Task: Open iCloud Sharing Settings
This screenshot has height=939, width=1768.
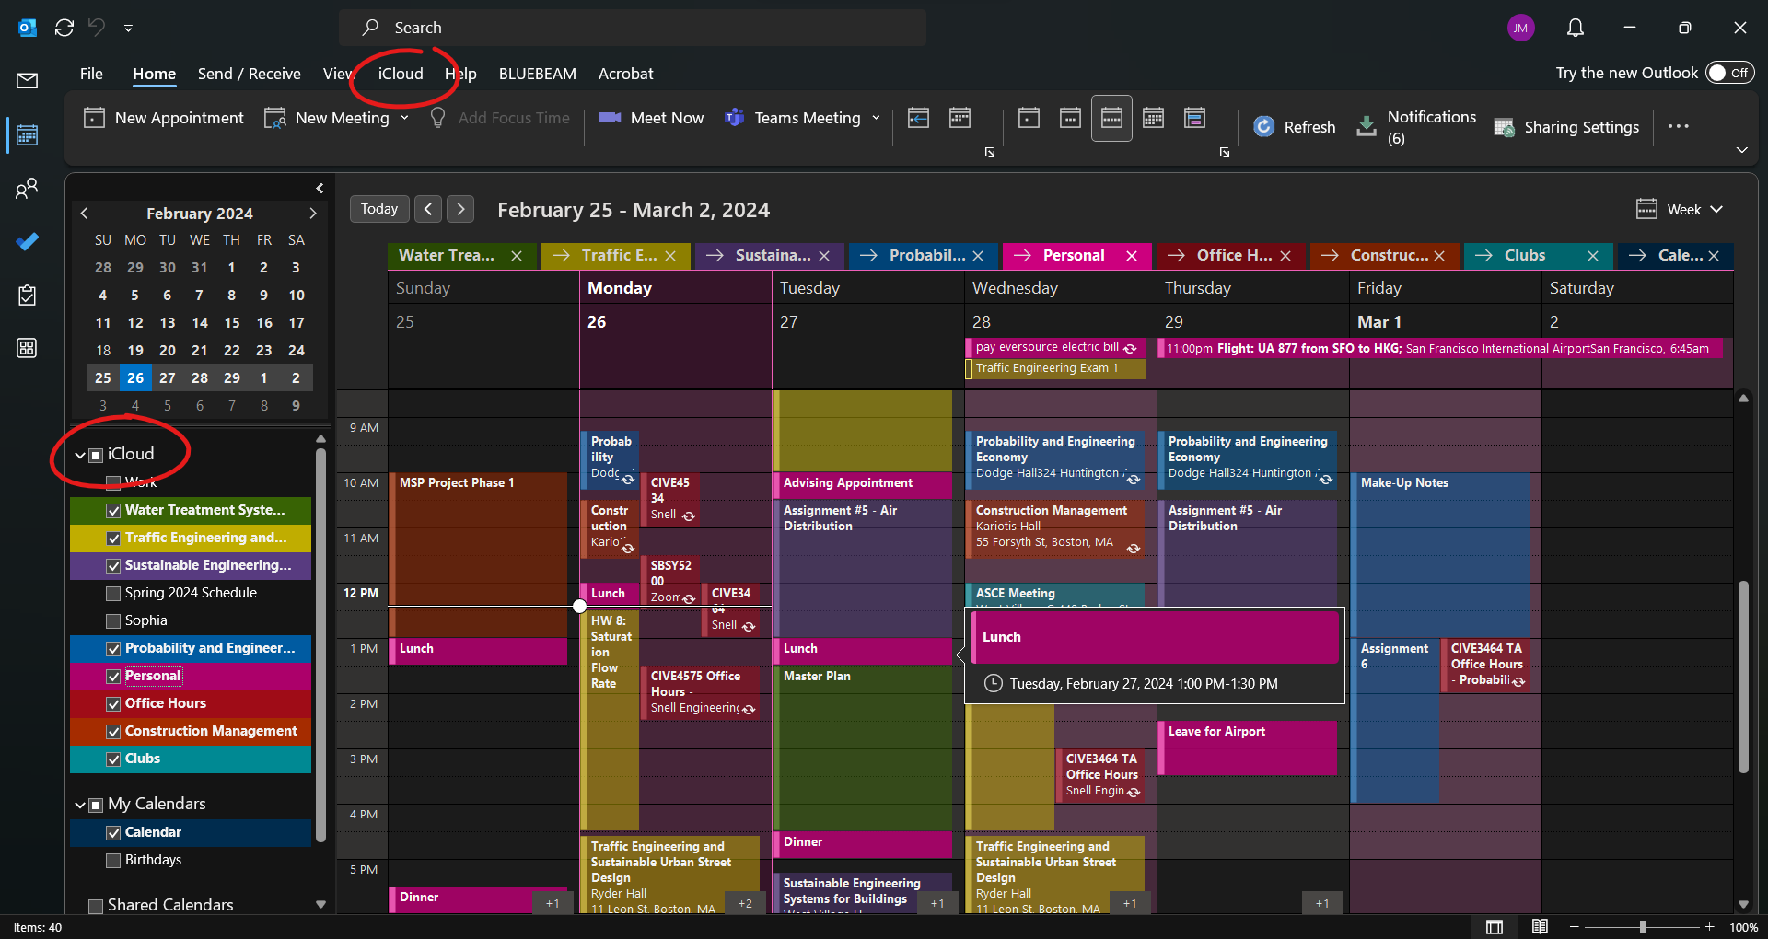Action: pos(1566,127)
